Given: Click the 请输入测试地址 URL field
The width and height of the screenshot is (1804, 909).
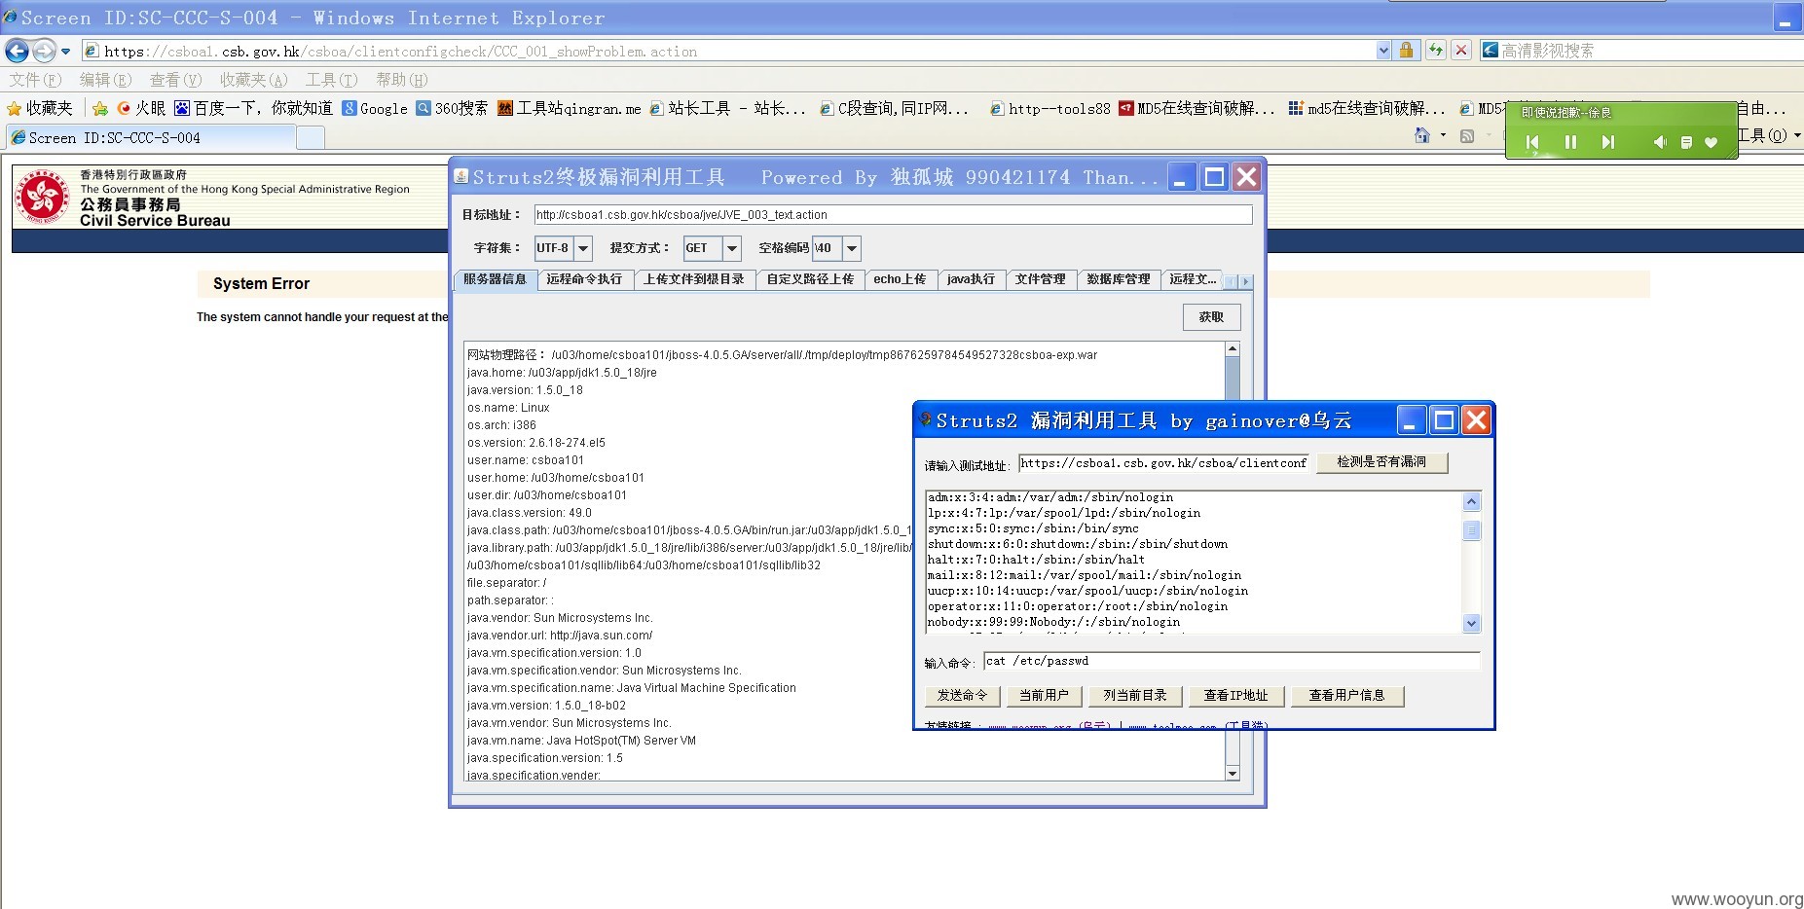Looking at the screenshot, I should point(1163,463).
